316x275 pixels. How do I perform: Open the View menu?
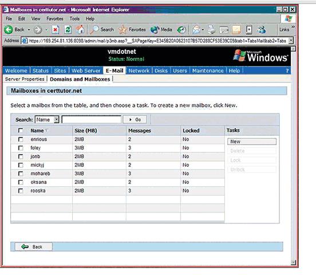tap(35, 19)
